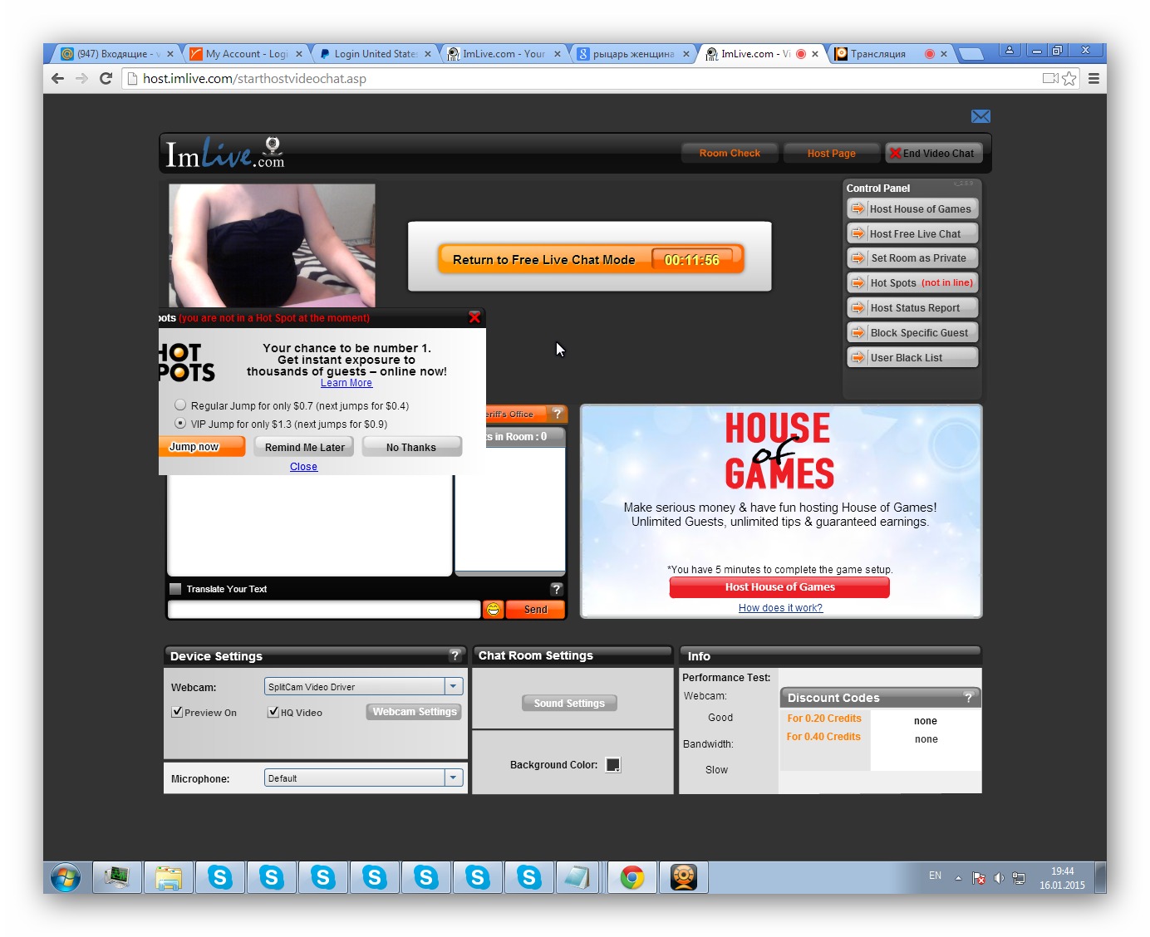Show hidden tray icons arrow
Image resolution: width=1150 pixels, height=937 pixels.
pyautogui.click(x=958, y=878)
